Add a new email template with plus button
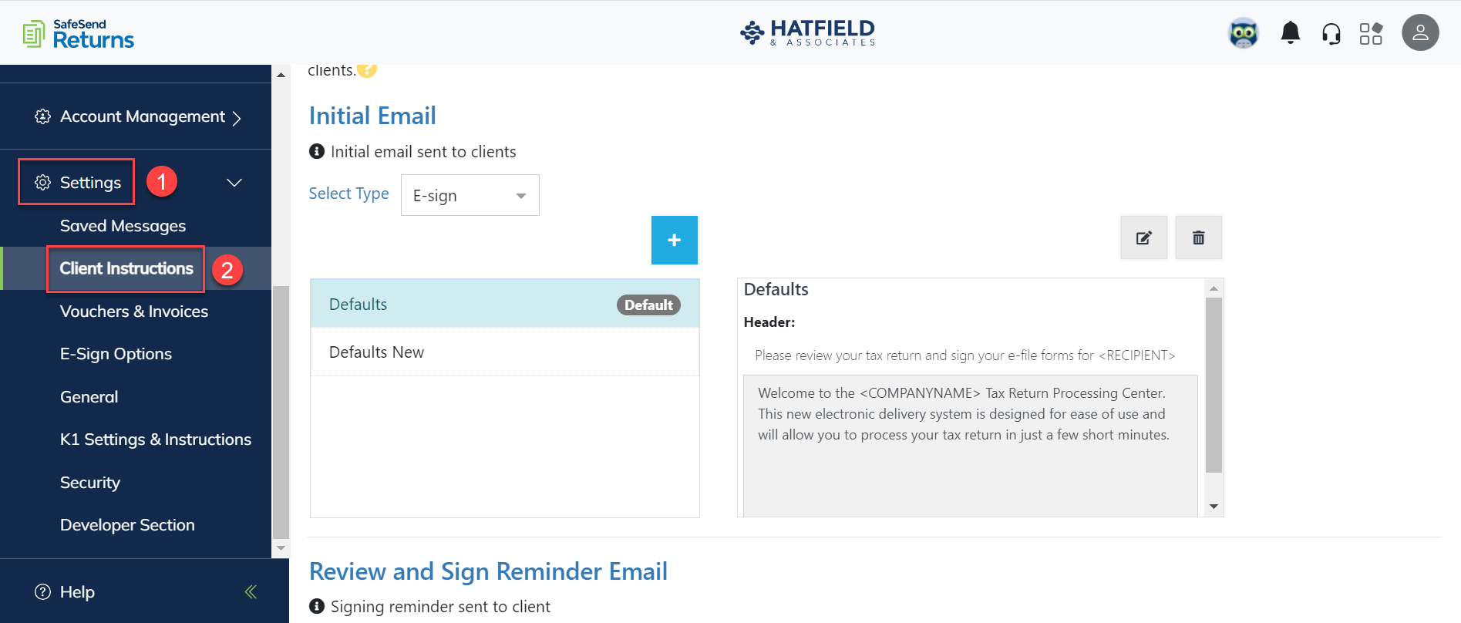The image size is (1461, 623). [674, 240]
